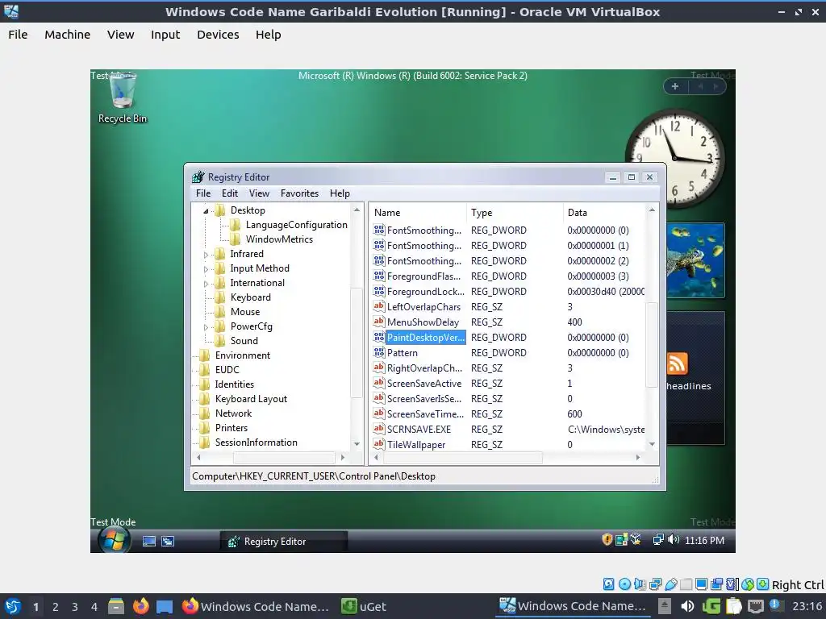The height and width of the screenshot is (619, 826).
Task: Click the VirtualBox display status icon
Action: pos(701,584)
